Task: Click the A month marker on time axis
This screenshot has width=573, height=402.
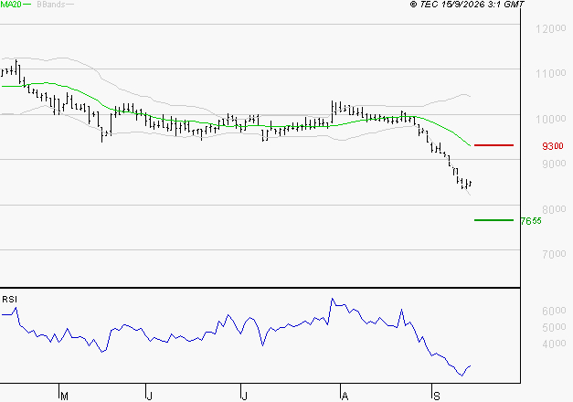Action: point(345,396)
